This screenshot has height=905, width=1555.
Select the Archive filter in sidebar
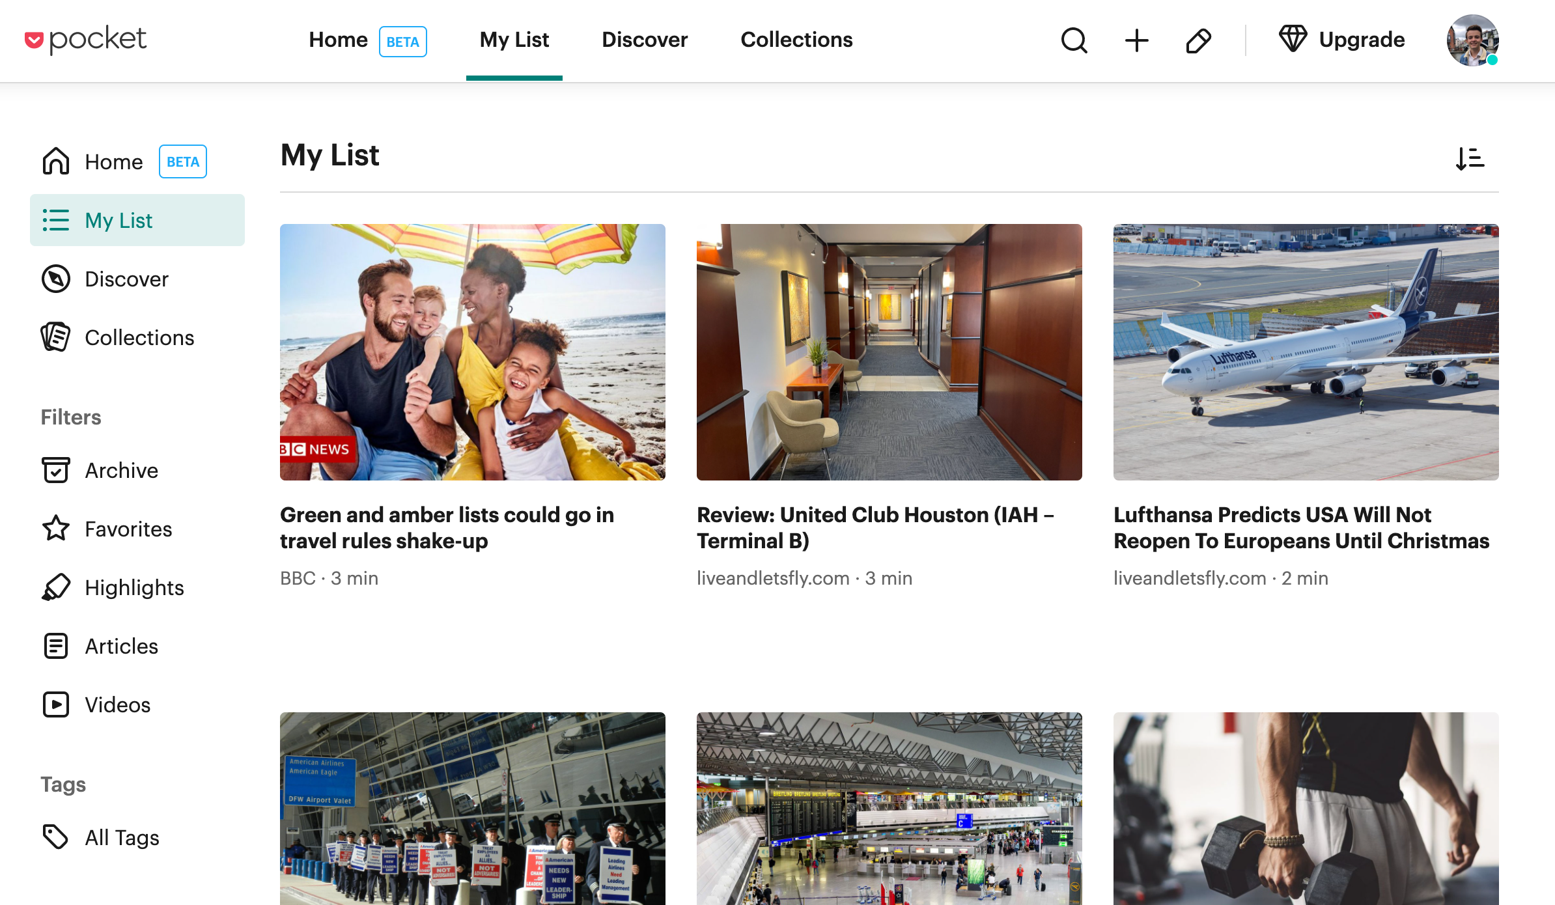pos(121,470)
